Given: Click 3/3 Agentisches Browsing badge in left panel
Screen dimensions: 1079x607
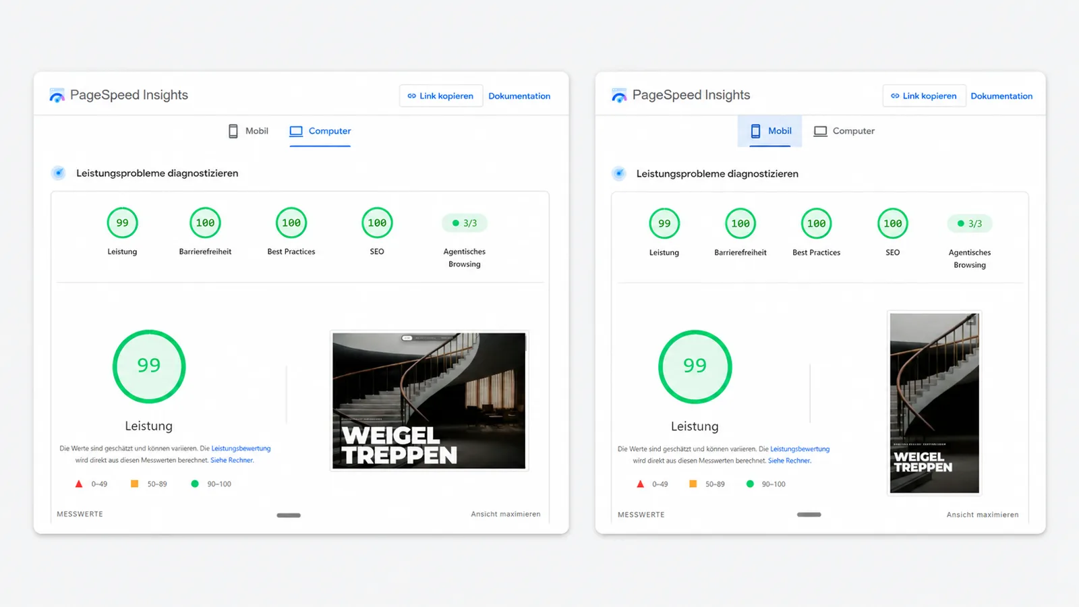Looking at the screenshot, I should pyautogui.click(x=465, y=223).
